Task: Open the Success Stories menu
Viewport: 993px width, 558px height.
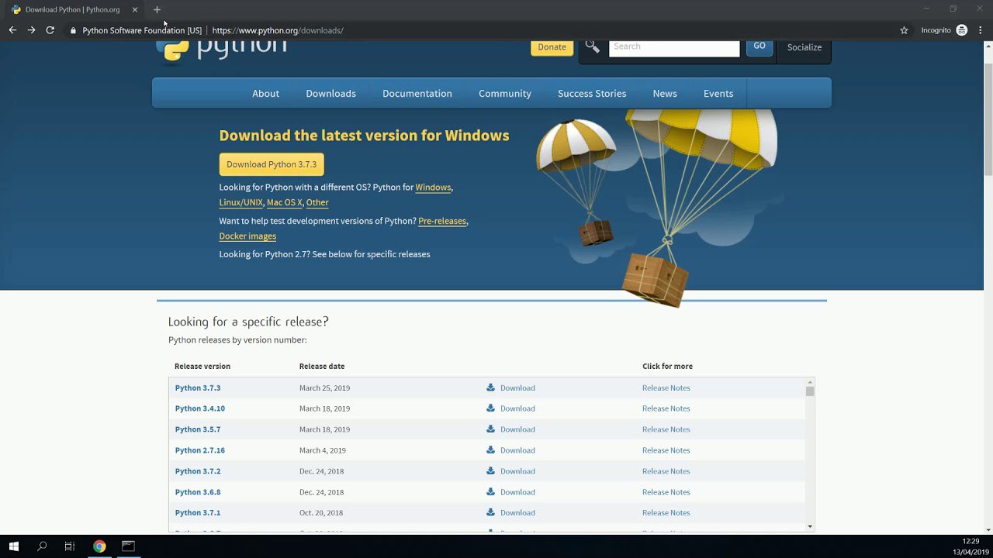Action: tap(592, 93)
